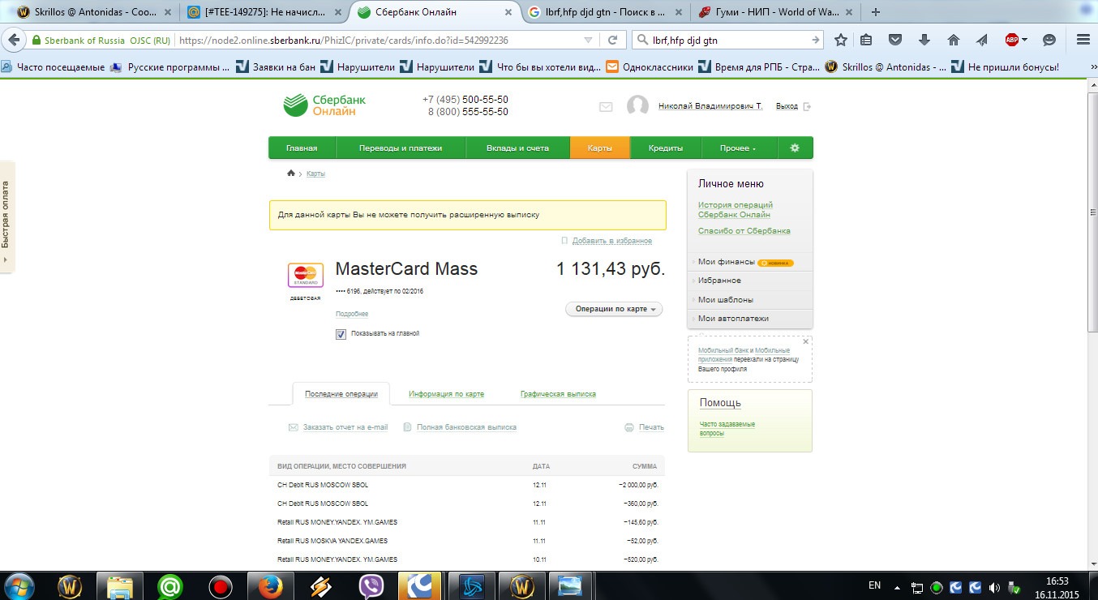The height and width of the screenshot is (600, 1098).
Task: Click the printer icon next to Печать
Action: (629, 427)
